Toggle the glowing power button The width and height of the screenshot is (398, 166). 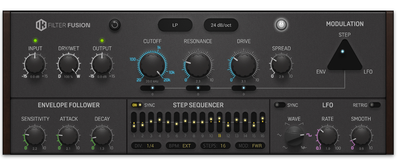[282, 25]
